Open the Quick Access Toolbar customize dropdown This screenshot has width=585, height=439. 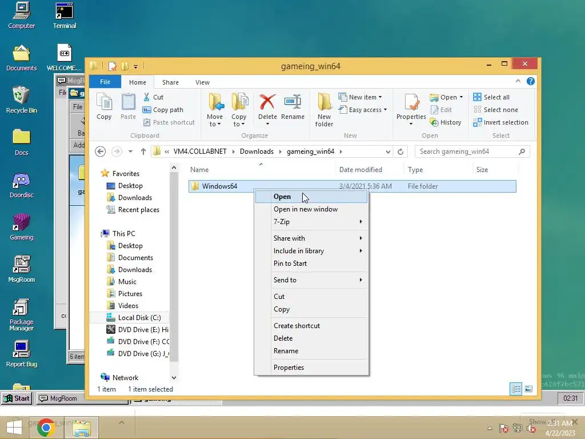[136, 67]
